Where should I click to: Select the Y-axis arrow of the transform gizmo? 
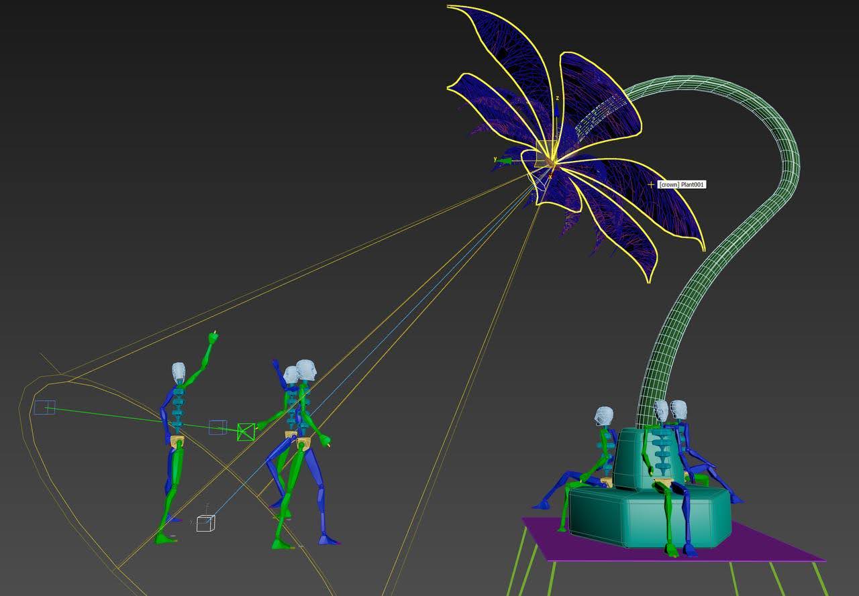tap(505, 160)
